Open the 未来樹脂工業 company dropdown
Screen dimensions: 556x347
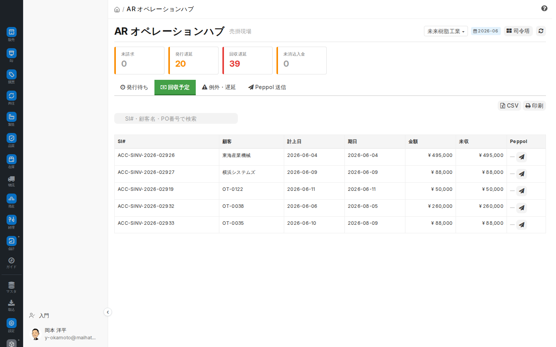click(446, 31)
